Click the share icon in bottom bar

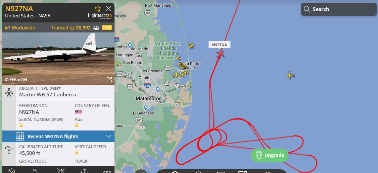(84, 170)
